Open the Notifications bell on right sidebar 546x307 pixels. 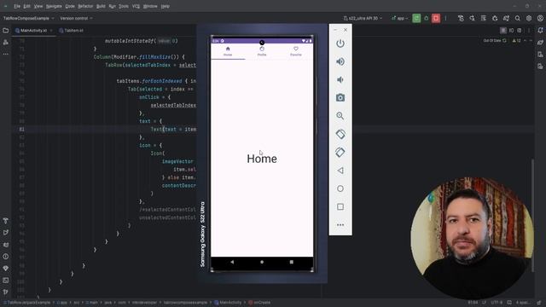click(540, 31)
